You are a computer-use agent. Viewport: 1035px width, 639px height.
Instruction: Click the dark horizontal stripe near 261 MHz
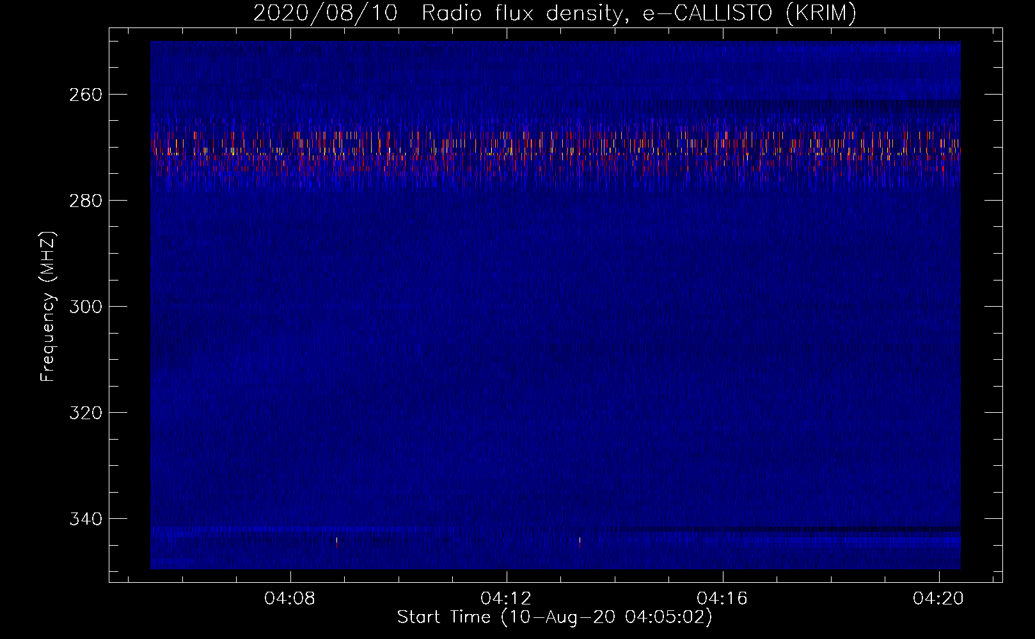[x=832, y=101]
